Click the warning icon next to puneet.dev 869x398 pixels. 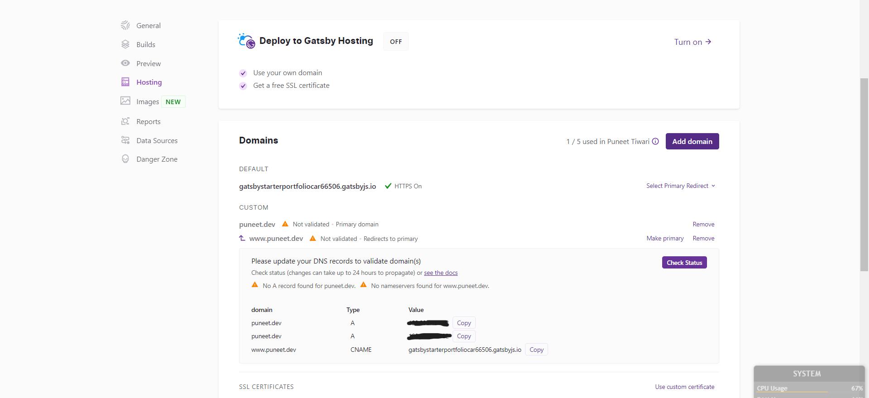tap(285, 224)
